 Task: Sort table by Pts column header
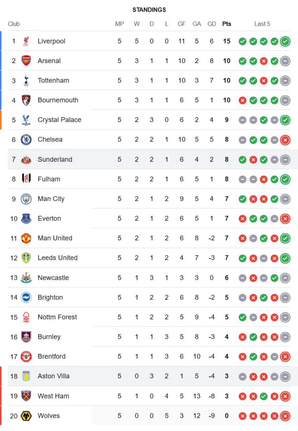click(x=226, y=24)
